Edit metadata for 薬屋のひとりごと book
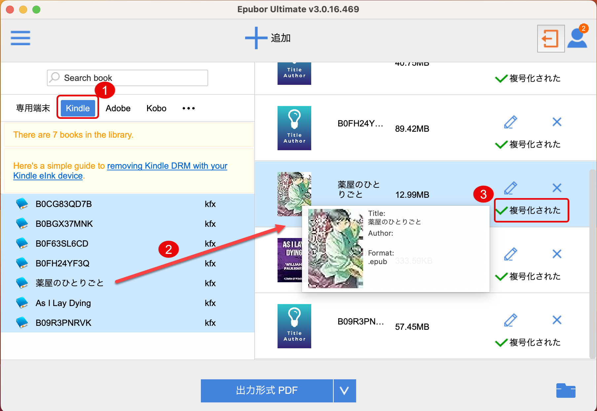Viewport: 597px width, 411px height. click(x=510, y=188)
